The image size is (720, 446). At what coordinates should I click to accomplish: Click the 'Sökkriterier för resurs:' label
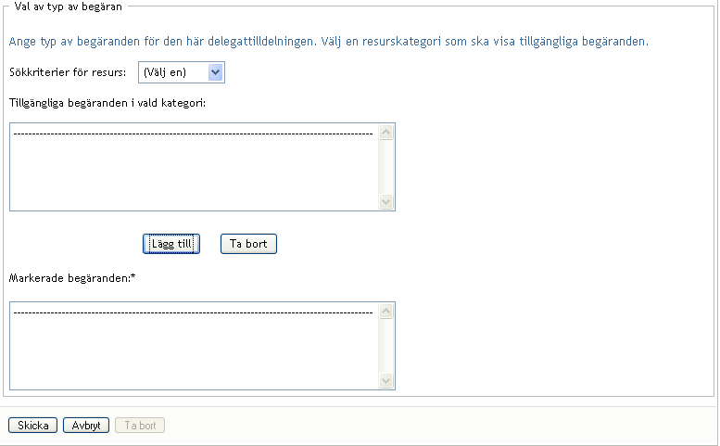point(68,72)
